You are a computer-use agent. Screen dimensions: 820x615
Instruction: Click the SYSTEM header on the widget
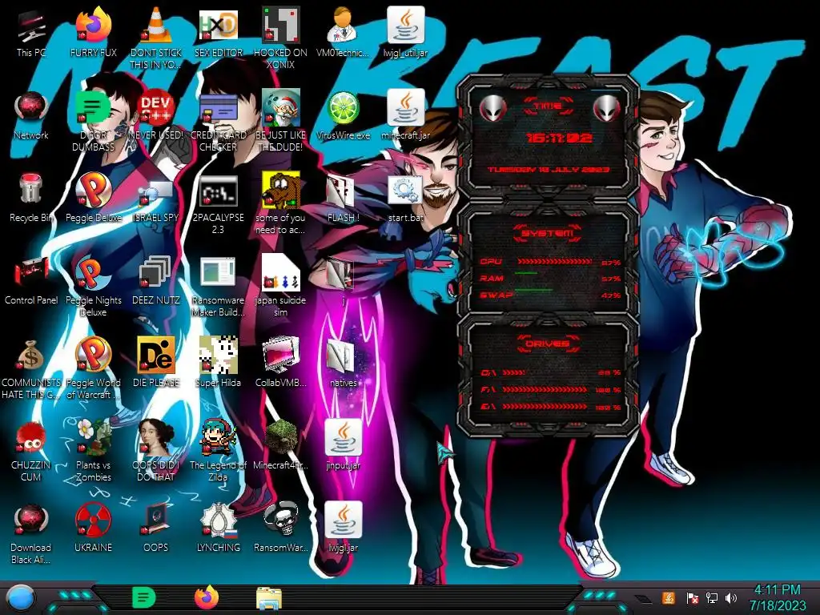pos(548,233)
